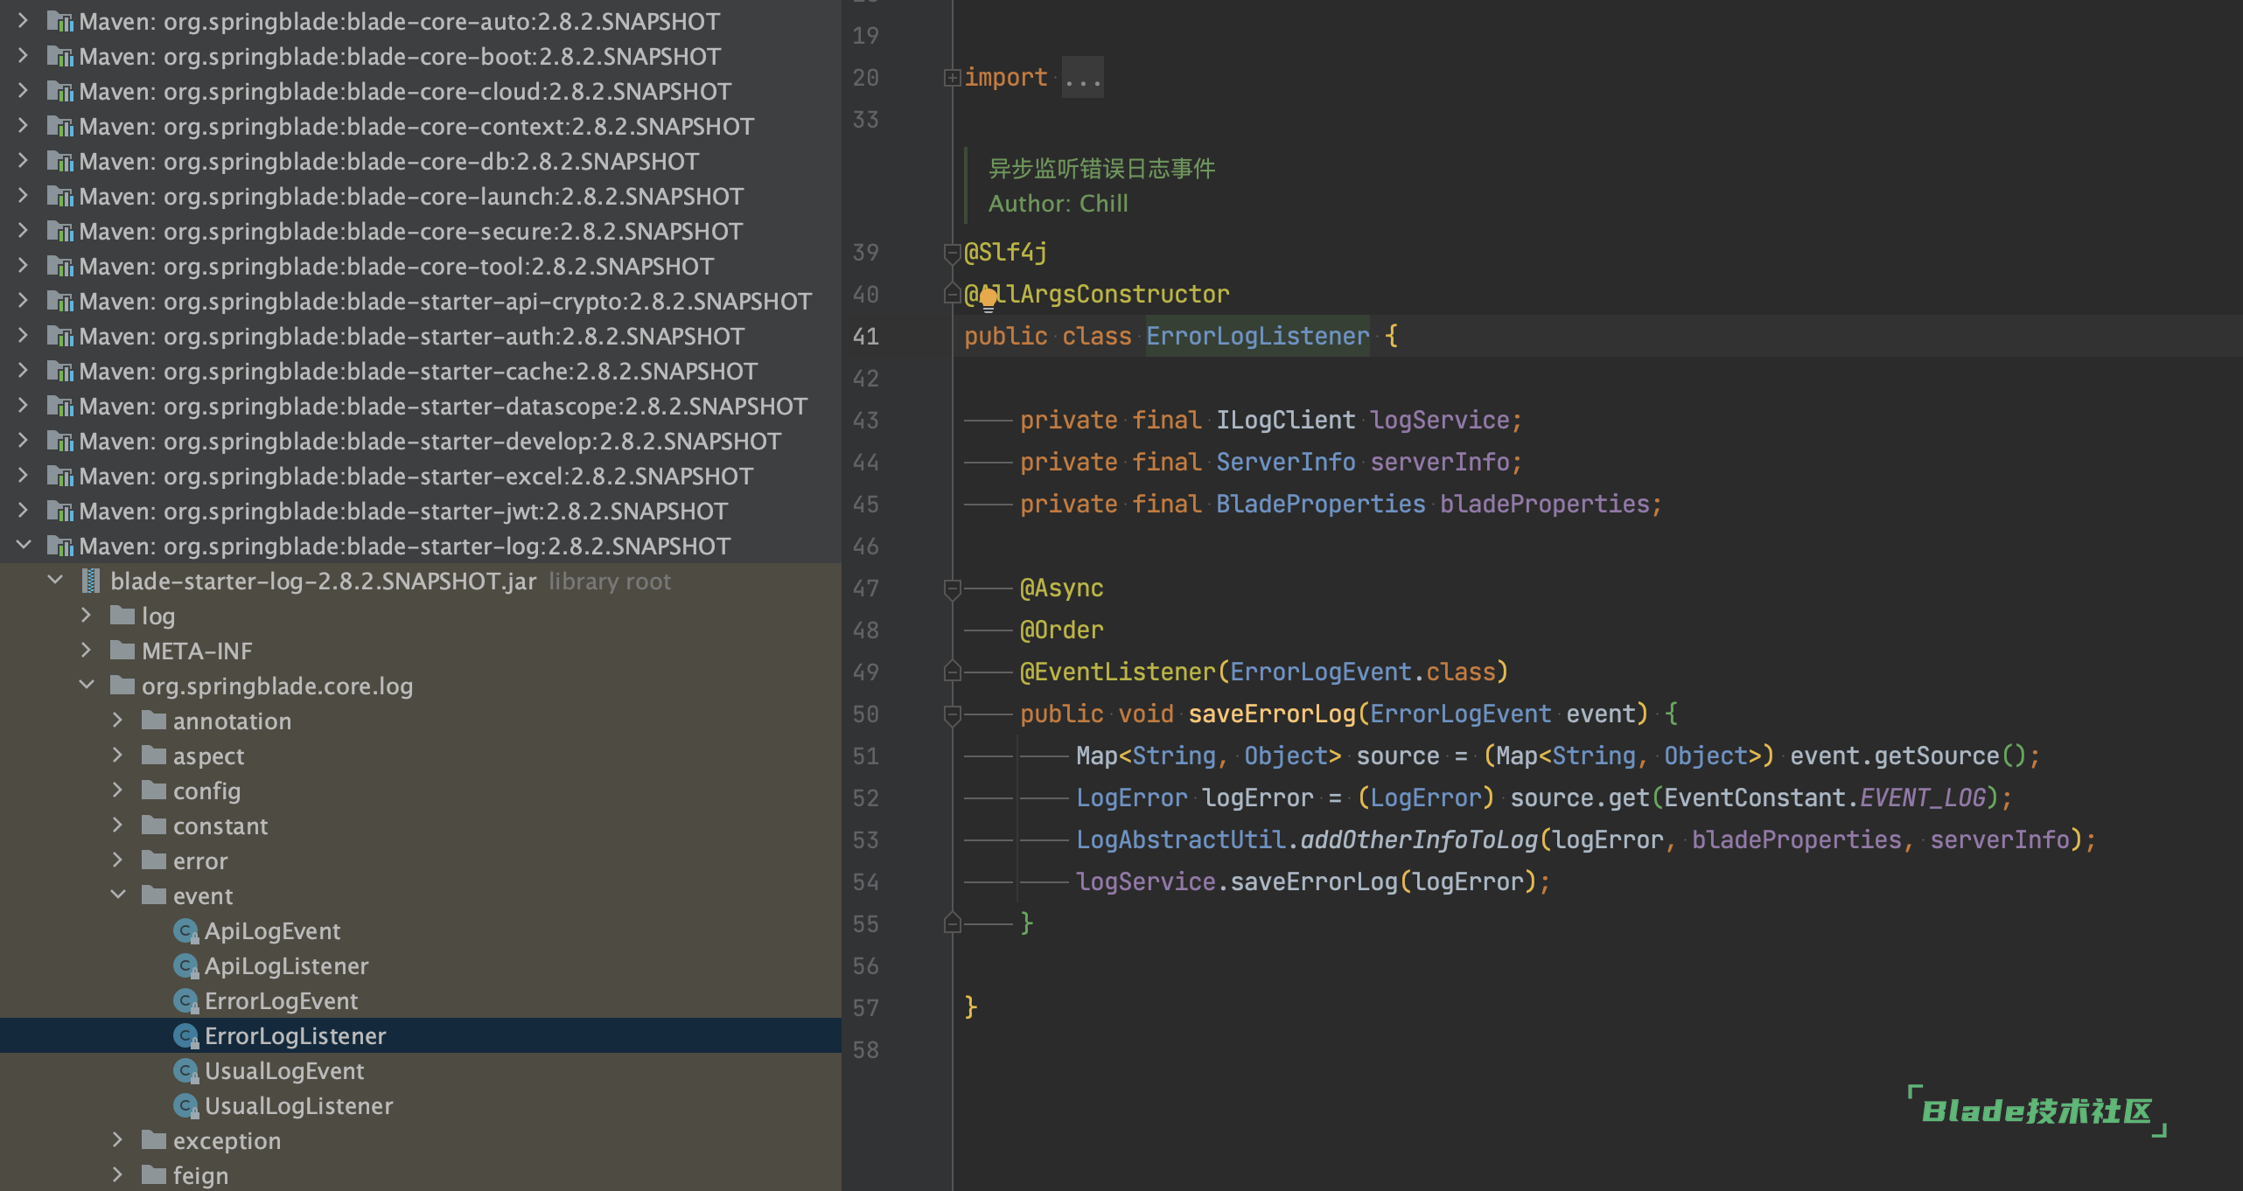Click the ApiLogEvent class icon
This screenshot has height=1191, width=2243.
pos(185,931)
